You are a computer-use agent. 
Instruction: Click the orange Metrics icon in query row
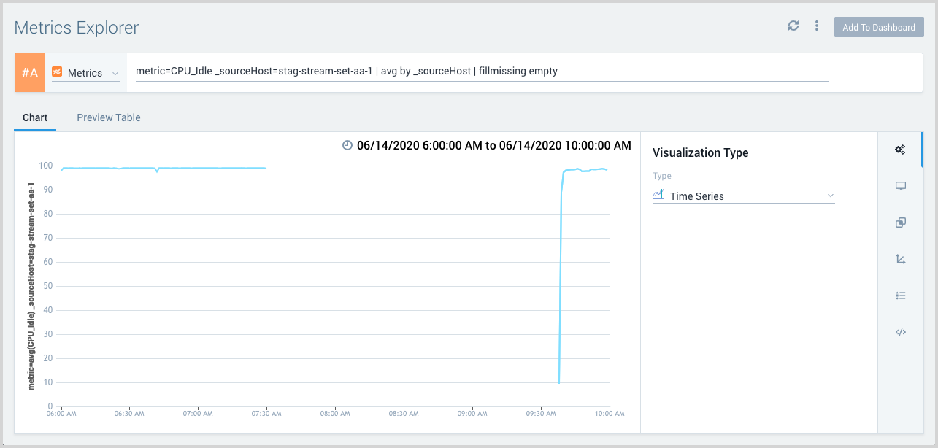[x=57, y=72]
